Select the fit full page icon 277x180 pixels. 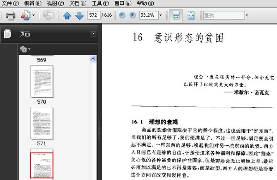click(191, 15)
